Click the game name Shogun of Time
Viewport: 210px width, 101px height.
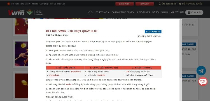tap(144, 75)
